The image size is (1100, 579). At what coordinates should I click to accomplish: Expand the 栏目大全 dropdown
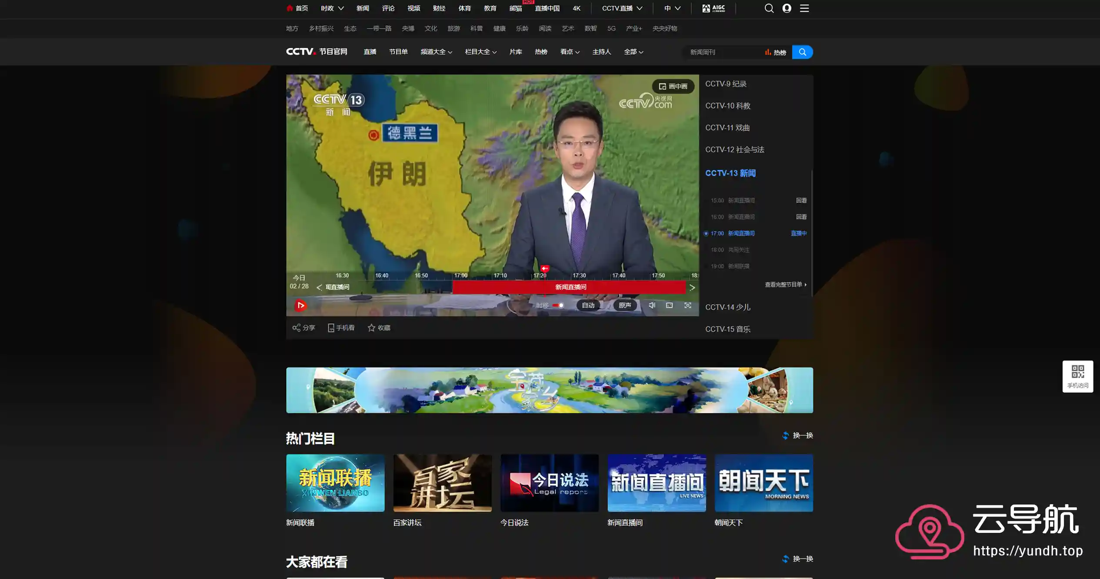click(x=480, y=52)
